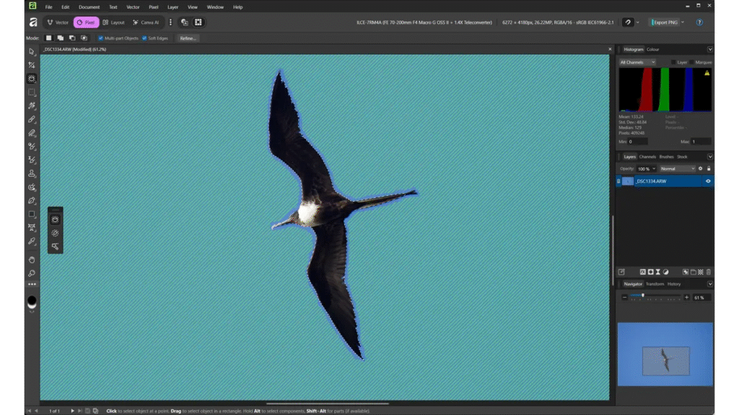This screenshot has width=739, height=415.
Task: Choose the Hand (pan view) tool
Action: (32, 259)
